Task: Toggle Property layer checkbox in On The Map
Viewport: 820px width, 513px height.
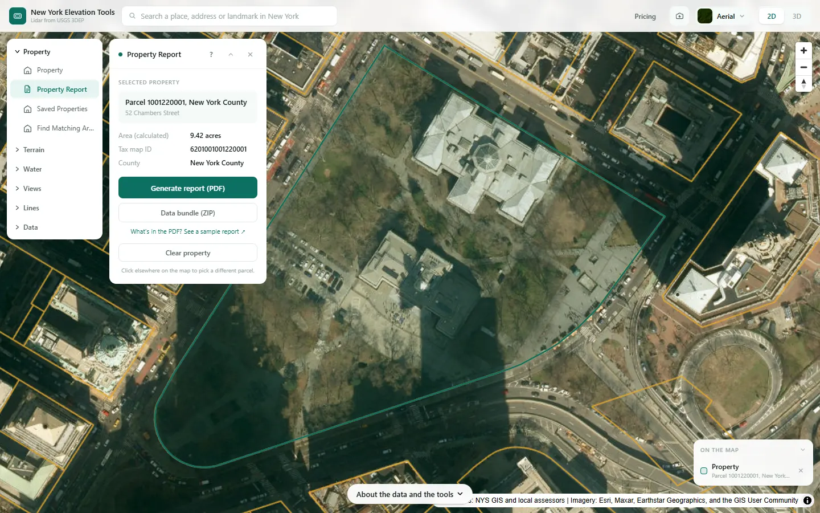Action: coord(704,471)
